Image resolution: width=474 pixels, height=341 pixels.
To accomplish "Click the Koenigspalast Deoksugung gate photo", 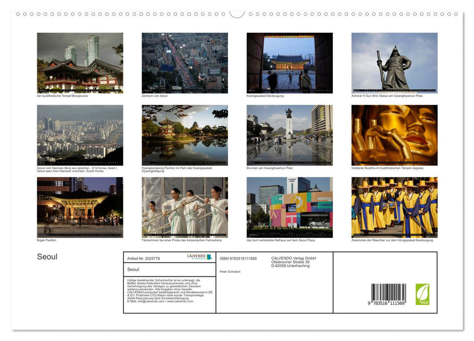I will click(289, 63).
